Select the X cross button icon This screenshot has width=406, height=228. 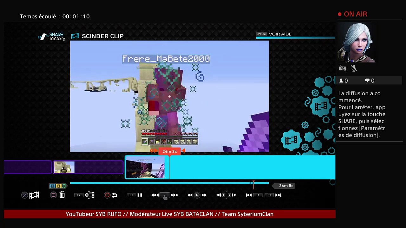(x=24, y=195)
